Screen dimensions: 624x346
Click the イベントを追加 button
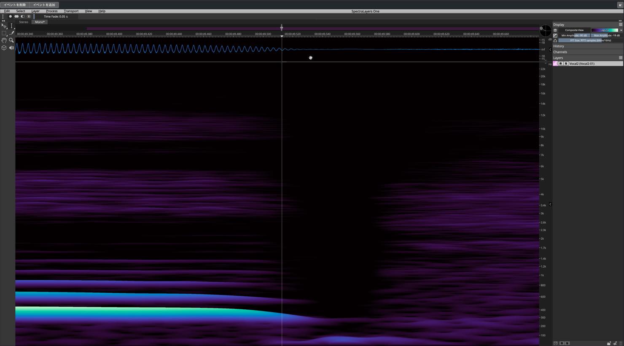tap(44, 5)
